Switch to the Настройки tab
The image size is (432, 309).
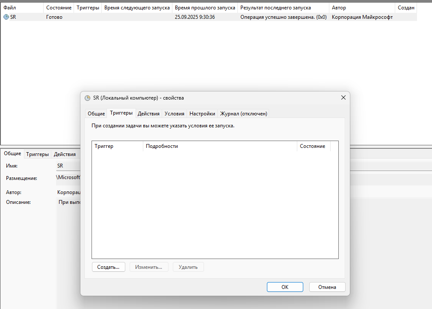(x=202, y=113)
